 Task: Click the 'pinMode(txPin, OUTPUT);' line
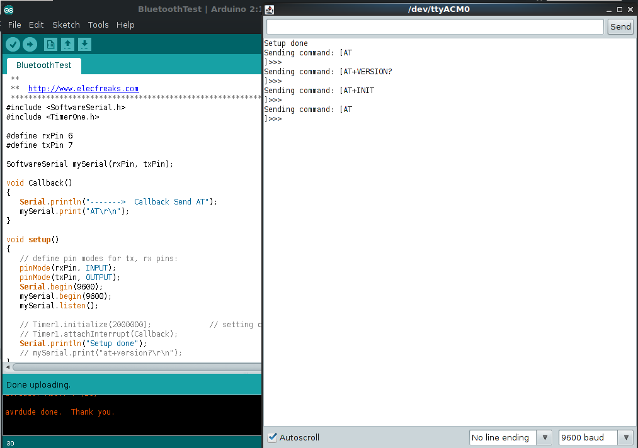coord(70,277)
